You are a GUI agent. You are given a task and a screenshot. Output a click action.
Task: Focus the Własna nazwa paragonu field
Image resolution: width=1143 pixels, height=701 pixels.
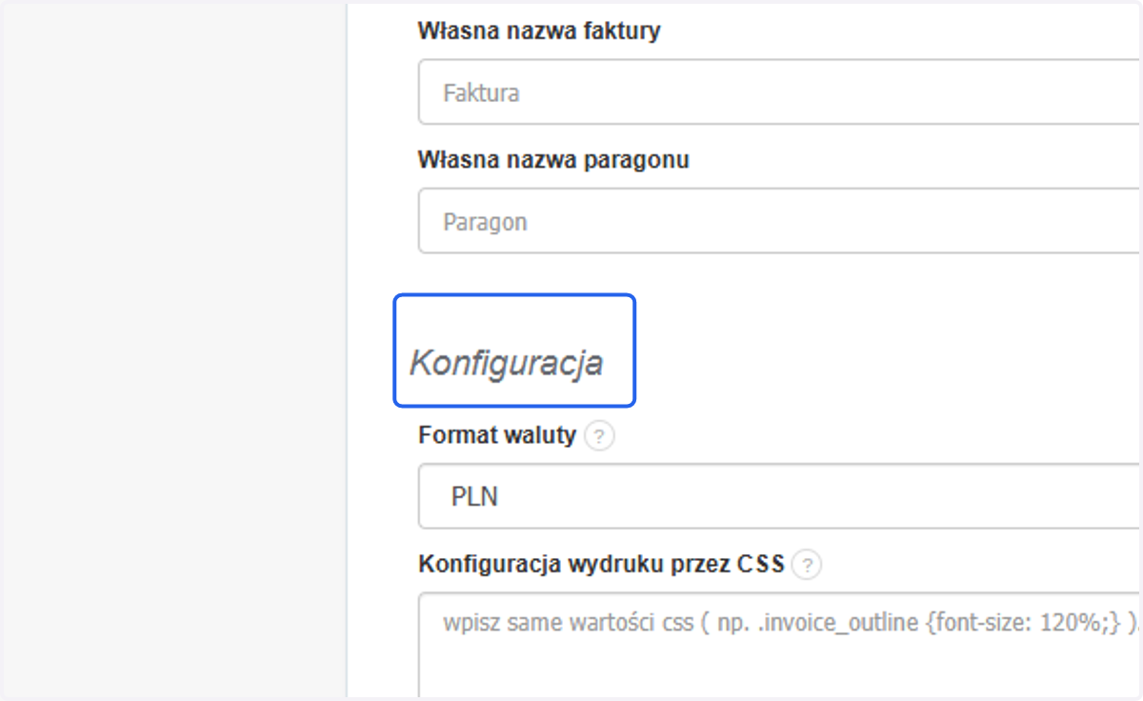pos(780,221)
